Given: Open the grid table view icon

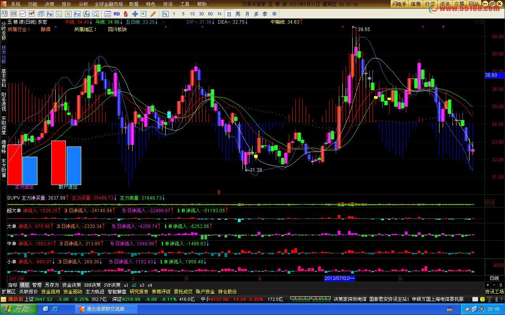Looking at the screenshot, I should (x=13, y=14).
